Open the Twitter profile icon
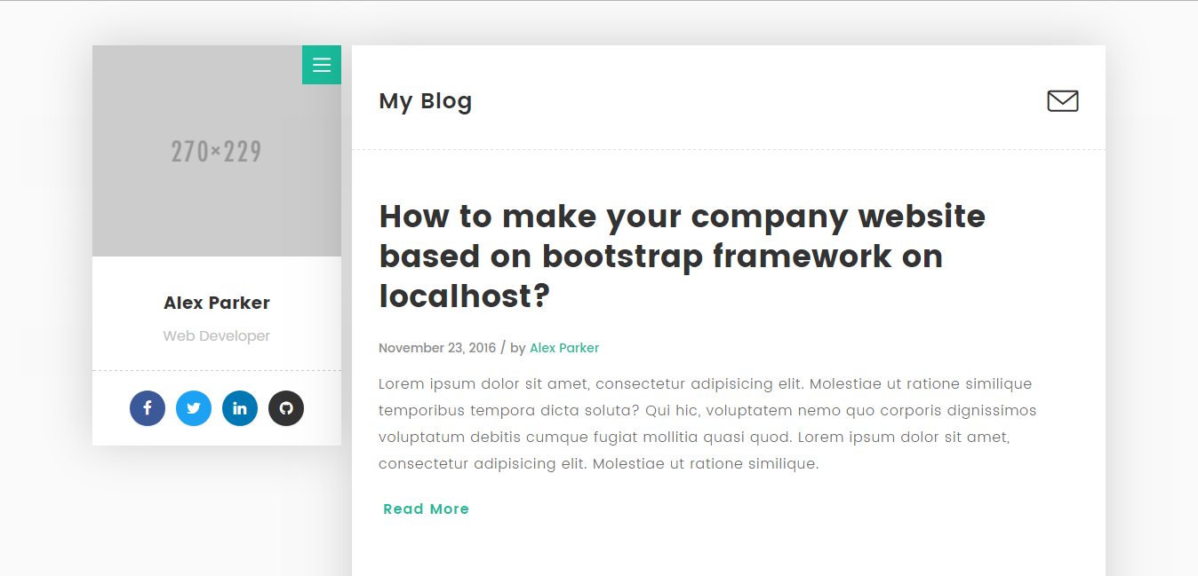Viewport: 1198px width, 576px height. point(194,408)
